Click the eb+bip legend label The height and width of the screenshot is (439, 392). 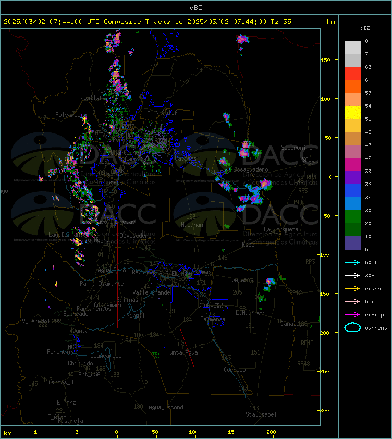[374, 315]
